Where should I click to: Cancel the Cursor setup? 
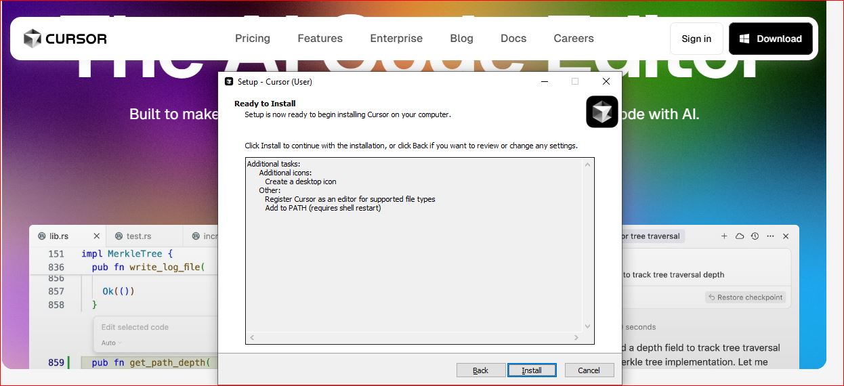click(589, 370)
